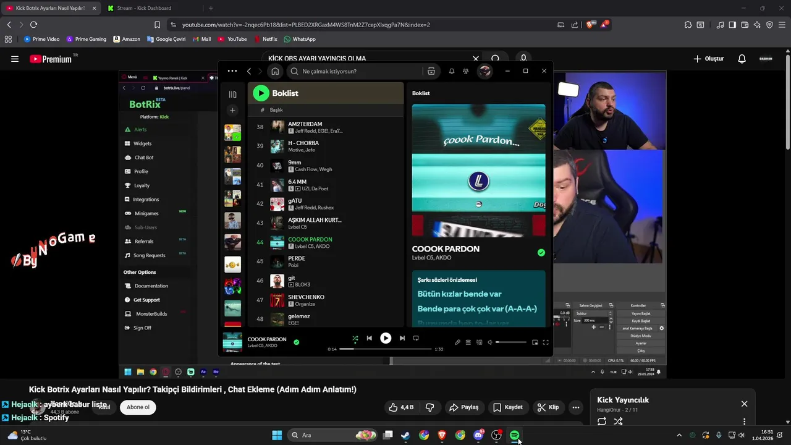Save the video with Kaydet
Screen dimensions: 791x445
point(508,407)
